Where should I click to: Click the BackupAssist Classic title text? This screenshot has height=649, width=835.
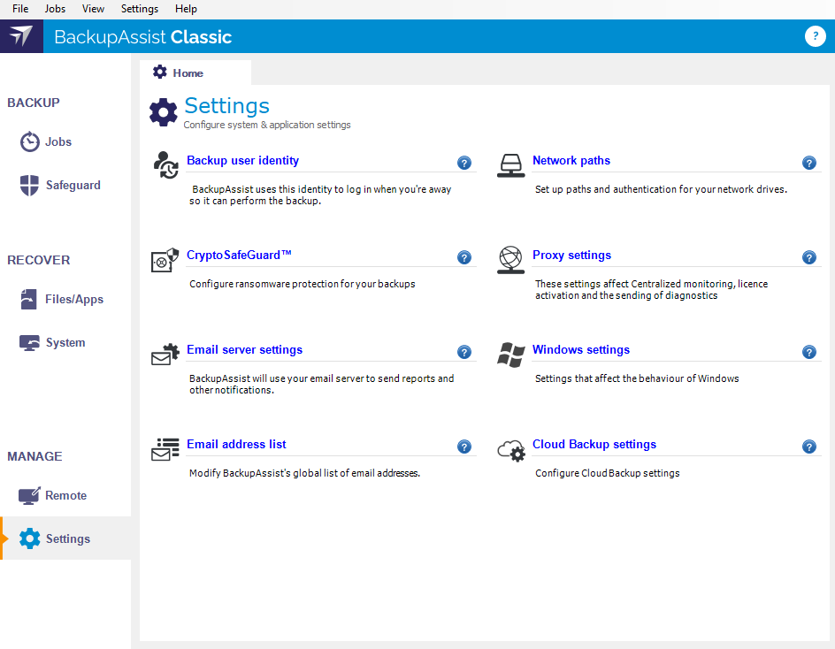[x=142, y=37]
